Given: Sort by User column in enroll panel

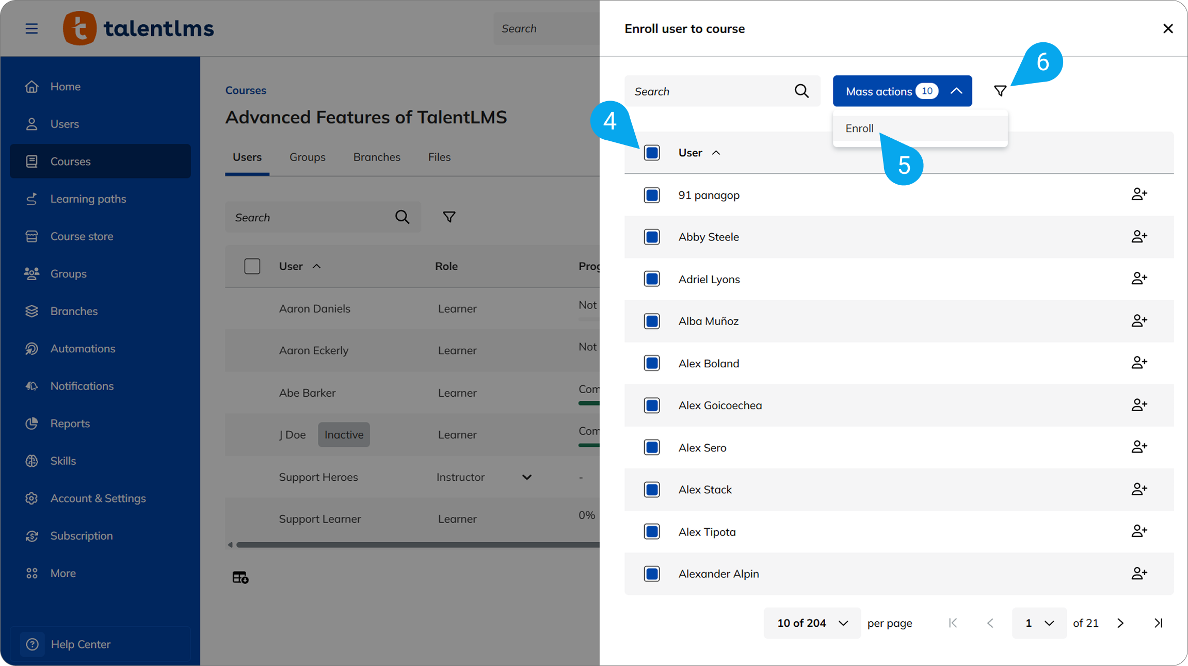Looking at the screenshot, I should coord(699,153).
